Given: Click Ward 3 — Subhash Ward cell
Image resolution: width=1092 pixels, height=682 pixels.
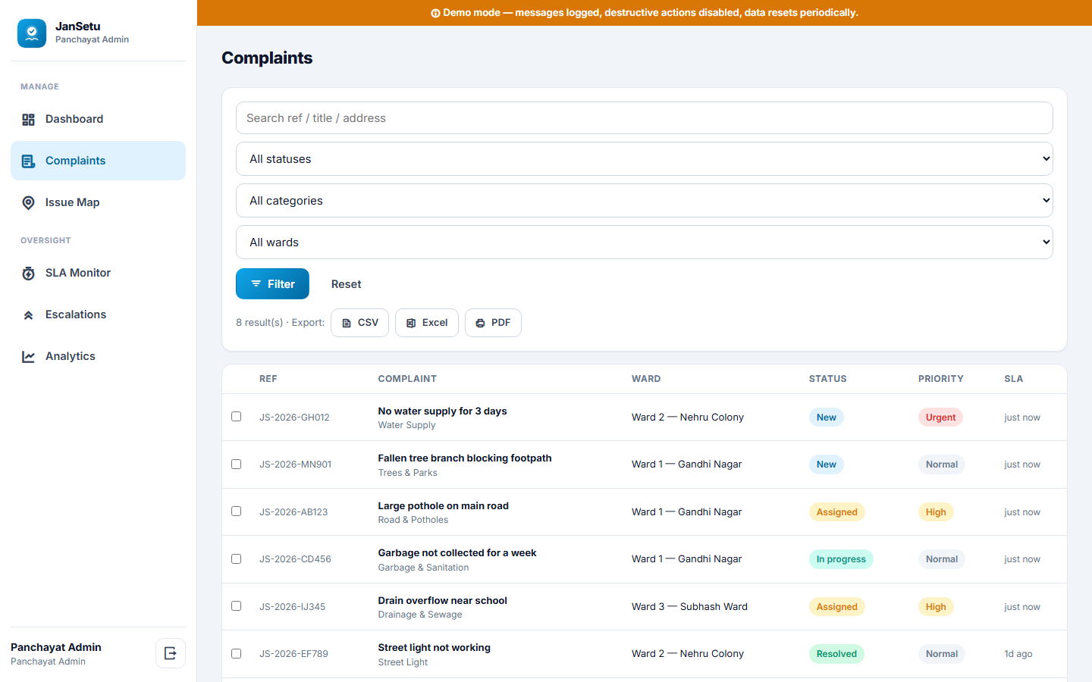Looking at the screenshot, I should pos(689,607).
